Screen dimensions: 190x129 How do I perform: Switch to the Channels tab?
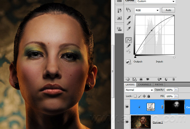[145, 85]
